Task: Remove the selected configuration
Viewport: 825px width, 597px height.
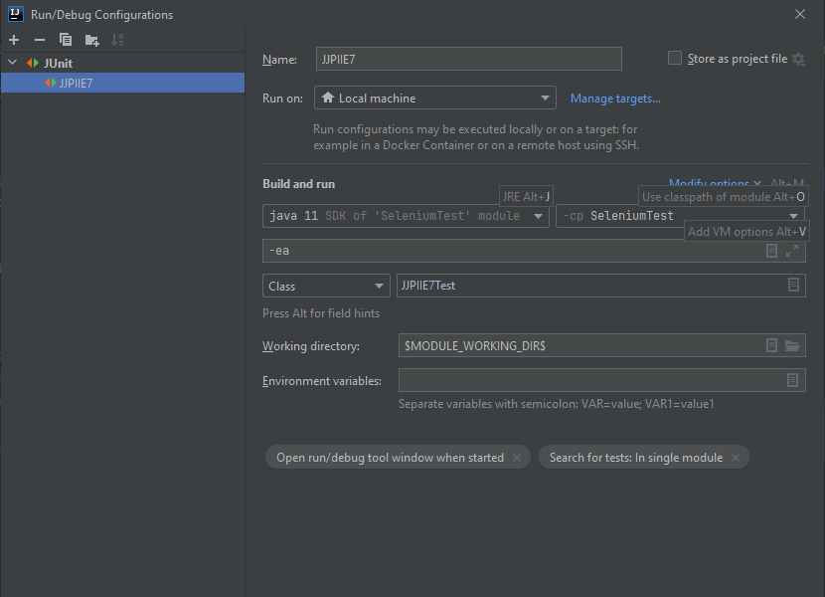Action: tap(40, 40)
